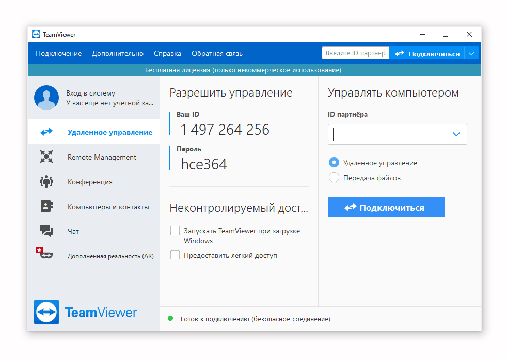Open the 'Справка' menu

[167, 53]
